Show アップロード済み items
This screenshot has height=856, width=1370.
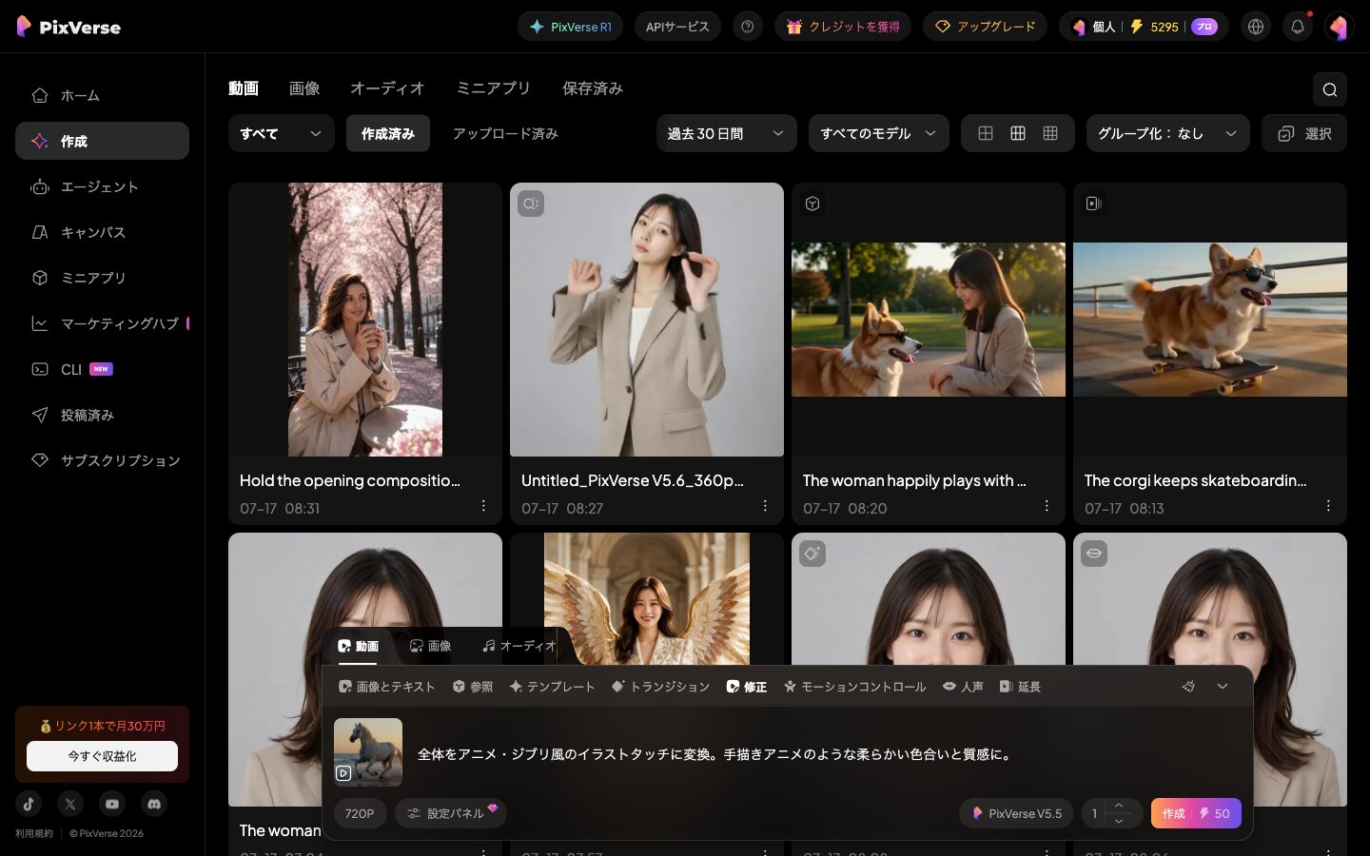505,133
